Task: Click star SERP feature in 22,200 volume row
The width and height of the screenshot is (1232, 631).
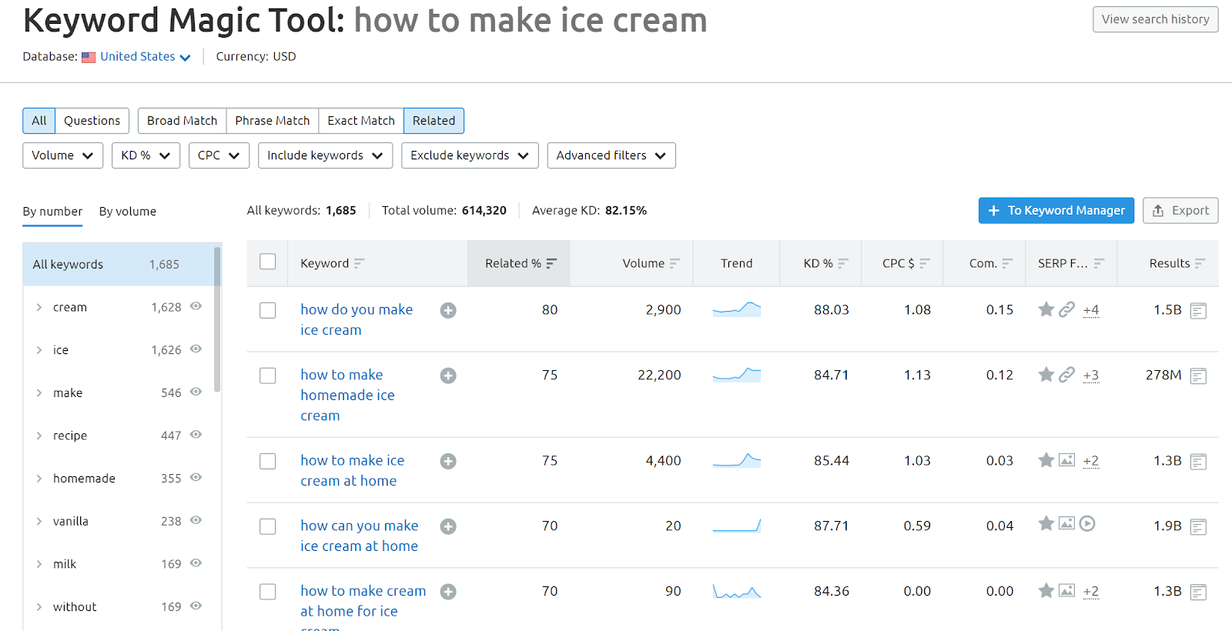Action: coord(1046,375)
